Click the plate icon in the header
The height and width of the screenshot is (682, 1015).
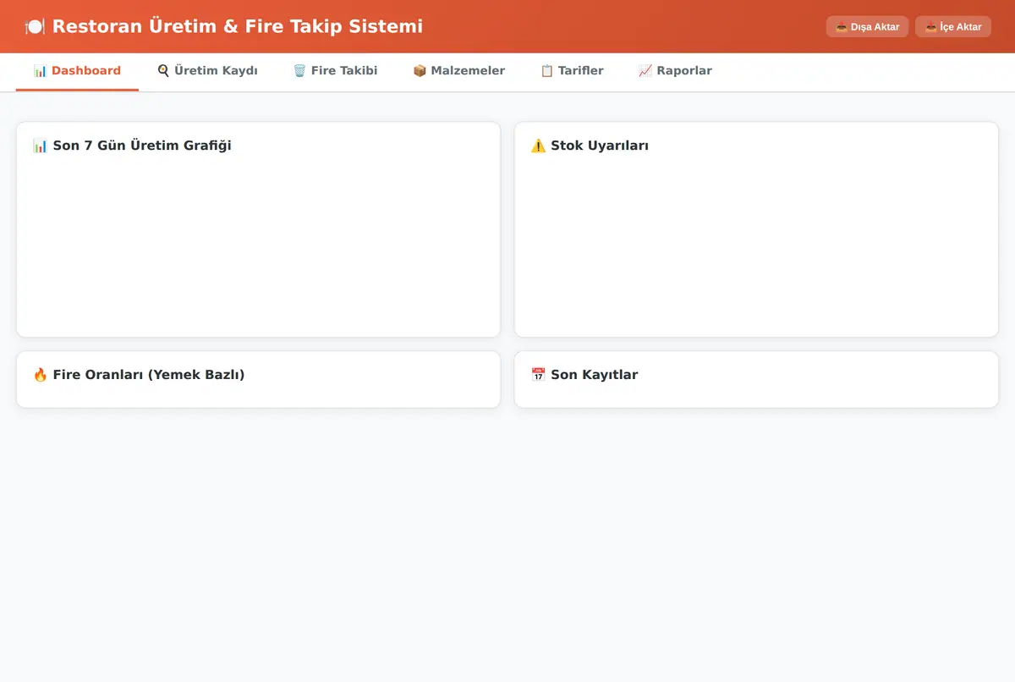(35, 26)
